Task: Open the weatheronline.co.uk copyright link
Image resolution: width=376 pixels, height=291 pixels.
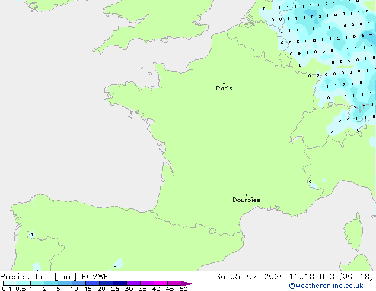Action: (x=326, y=286)
